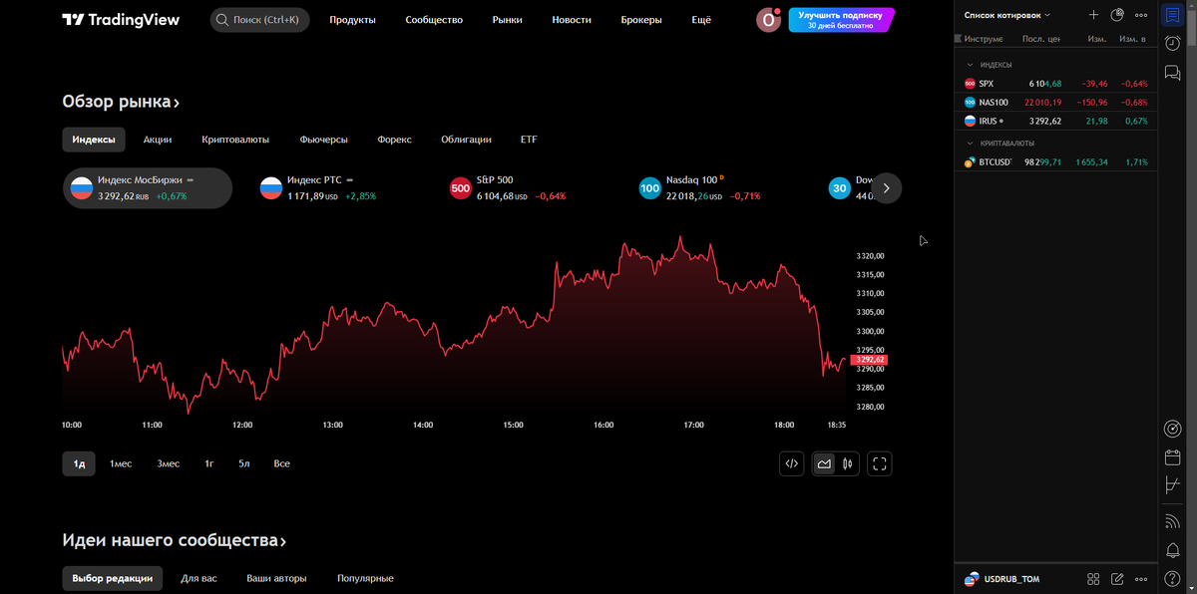The width and height of the screenshot is (1197, 594).
Task: Switch to the Акции tab
Action: click(x=158, y=140)
